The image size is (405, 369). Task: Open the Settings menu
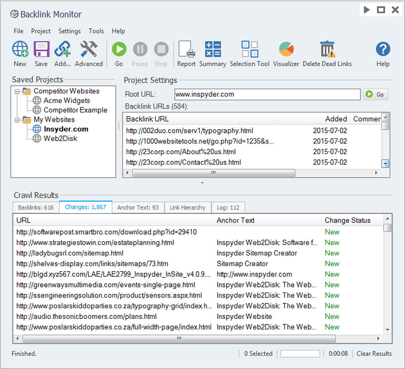(x=69, y=31)
